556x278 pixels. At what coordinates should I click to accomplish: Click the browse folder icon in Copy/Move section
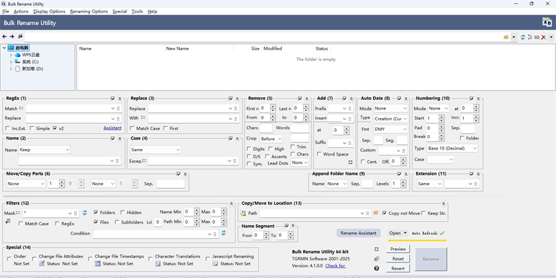tap(375, 213)
